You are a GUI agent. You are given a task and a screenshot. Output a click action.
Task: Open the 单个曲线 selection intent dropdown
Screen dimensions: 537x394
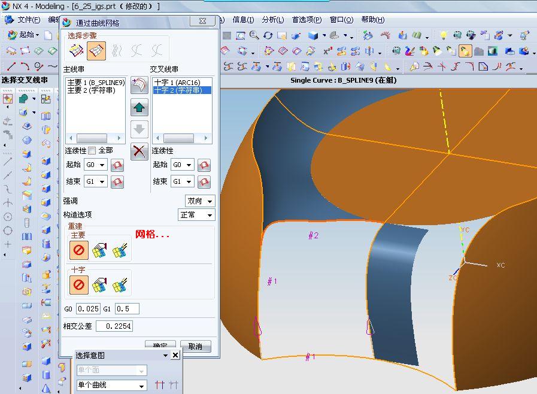point(111,385)
